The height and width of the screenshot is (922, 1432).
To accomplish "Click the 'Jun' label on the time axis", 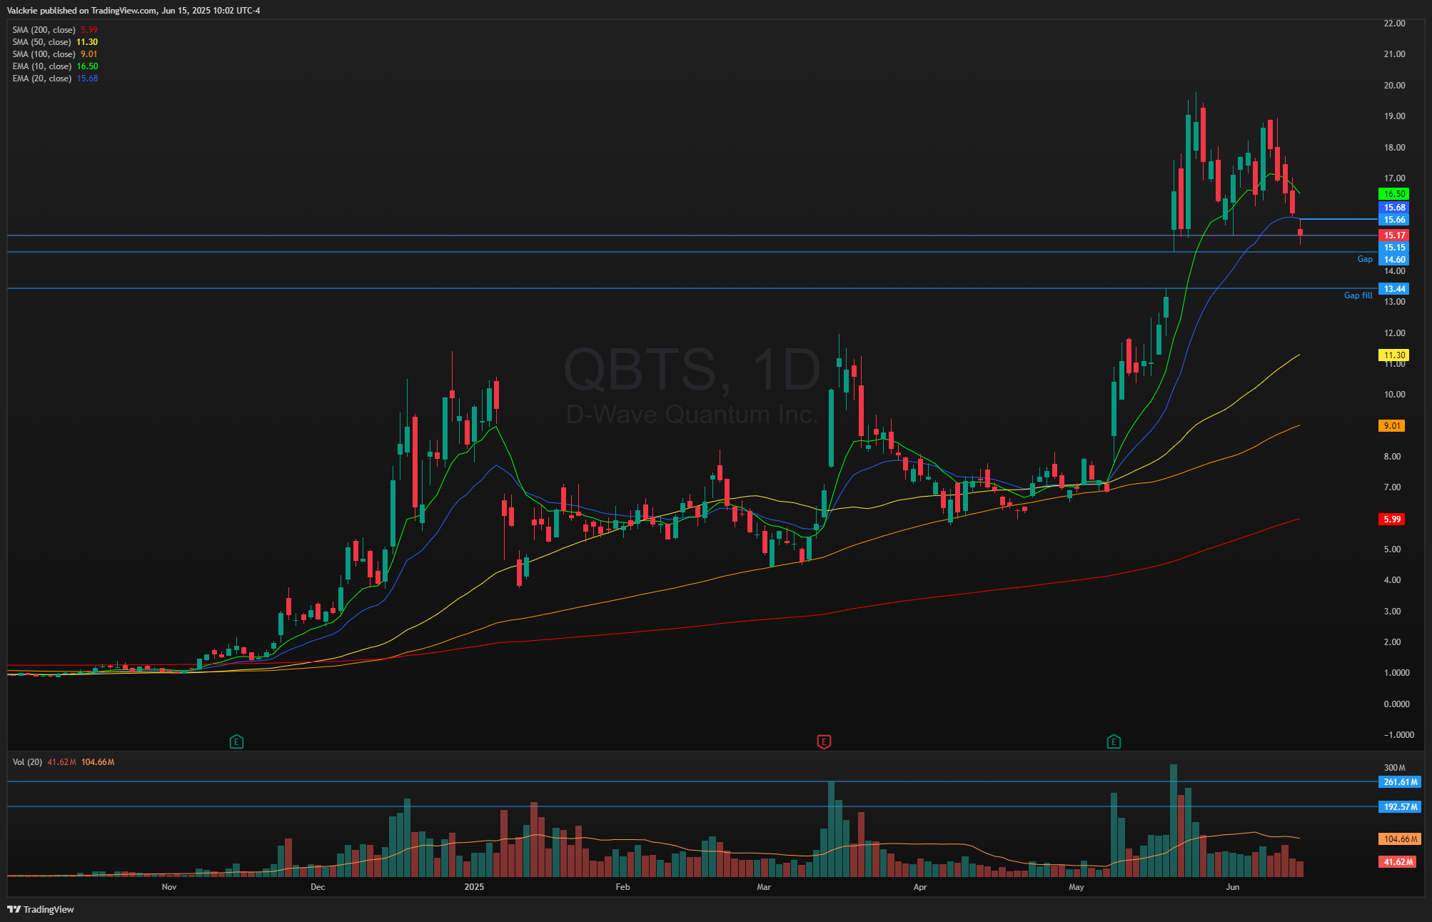I will (x=1232, y=887).
